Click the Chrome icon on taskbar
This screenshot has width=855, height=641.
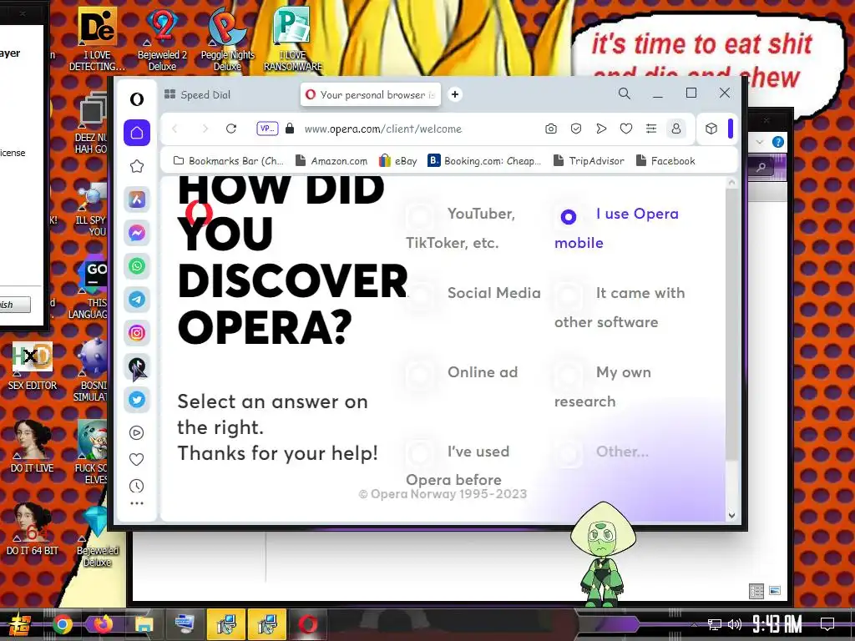pyautogui.click(x=63, y=624)
